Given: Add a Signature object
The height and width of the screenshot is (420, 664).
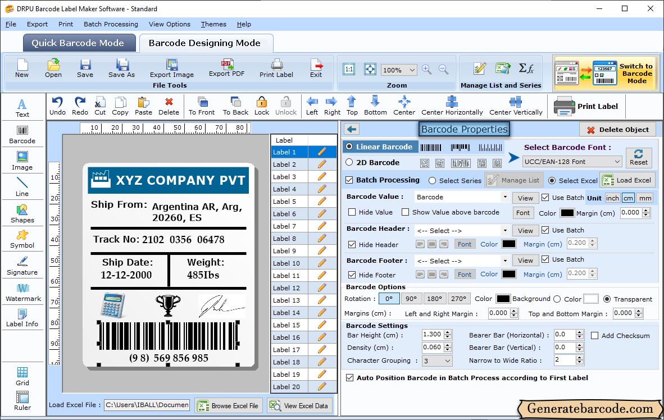Looking at the screenshot, I should click(x=22, y=266).
